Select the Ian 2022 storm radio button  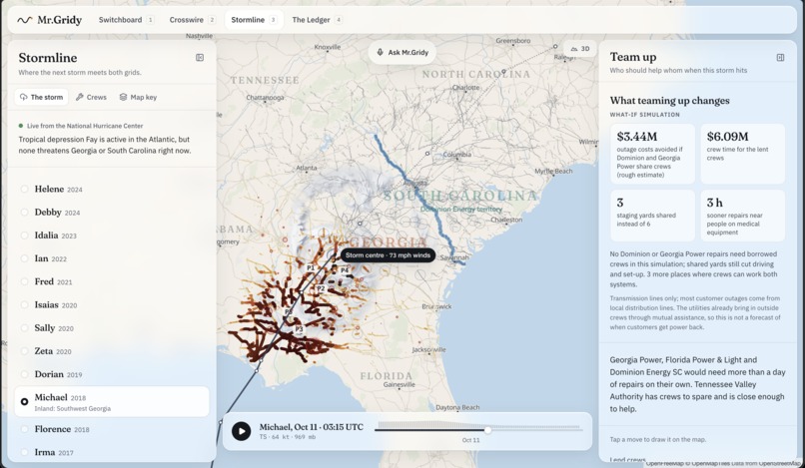coord(24,258)
